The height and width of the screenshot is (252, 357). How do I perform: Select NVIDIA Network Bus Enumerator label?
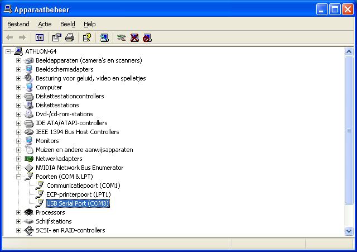pos(79,168)
